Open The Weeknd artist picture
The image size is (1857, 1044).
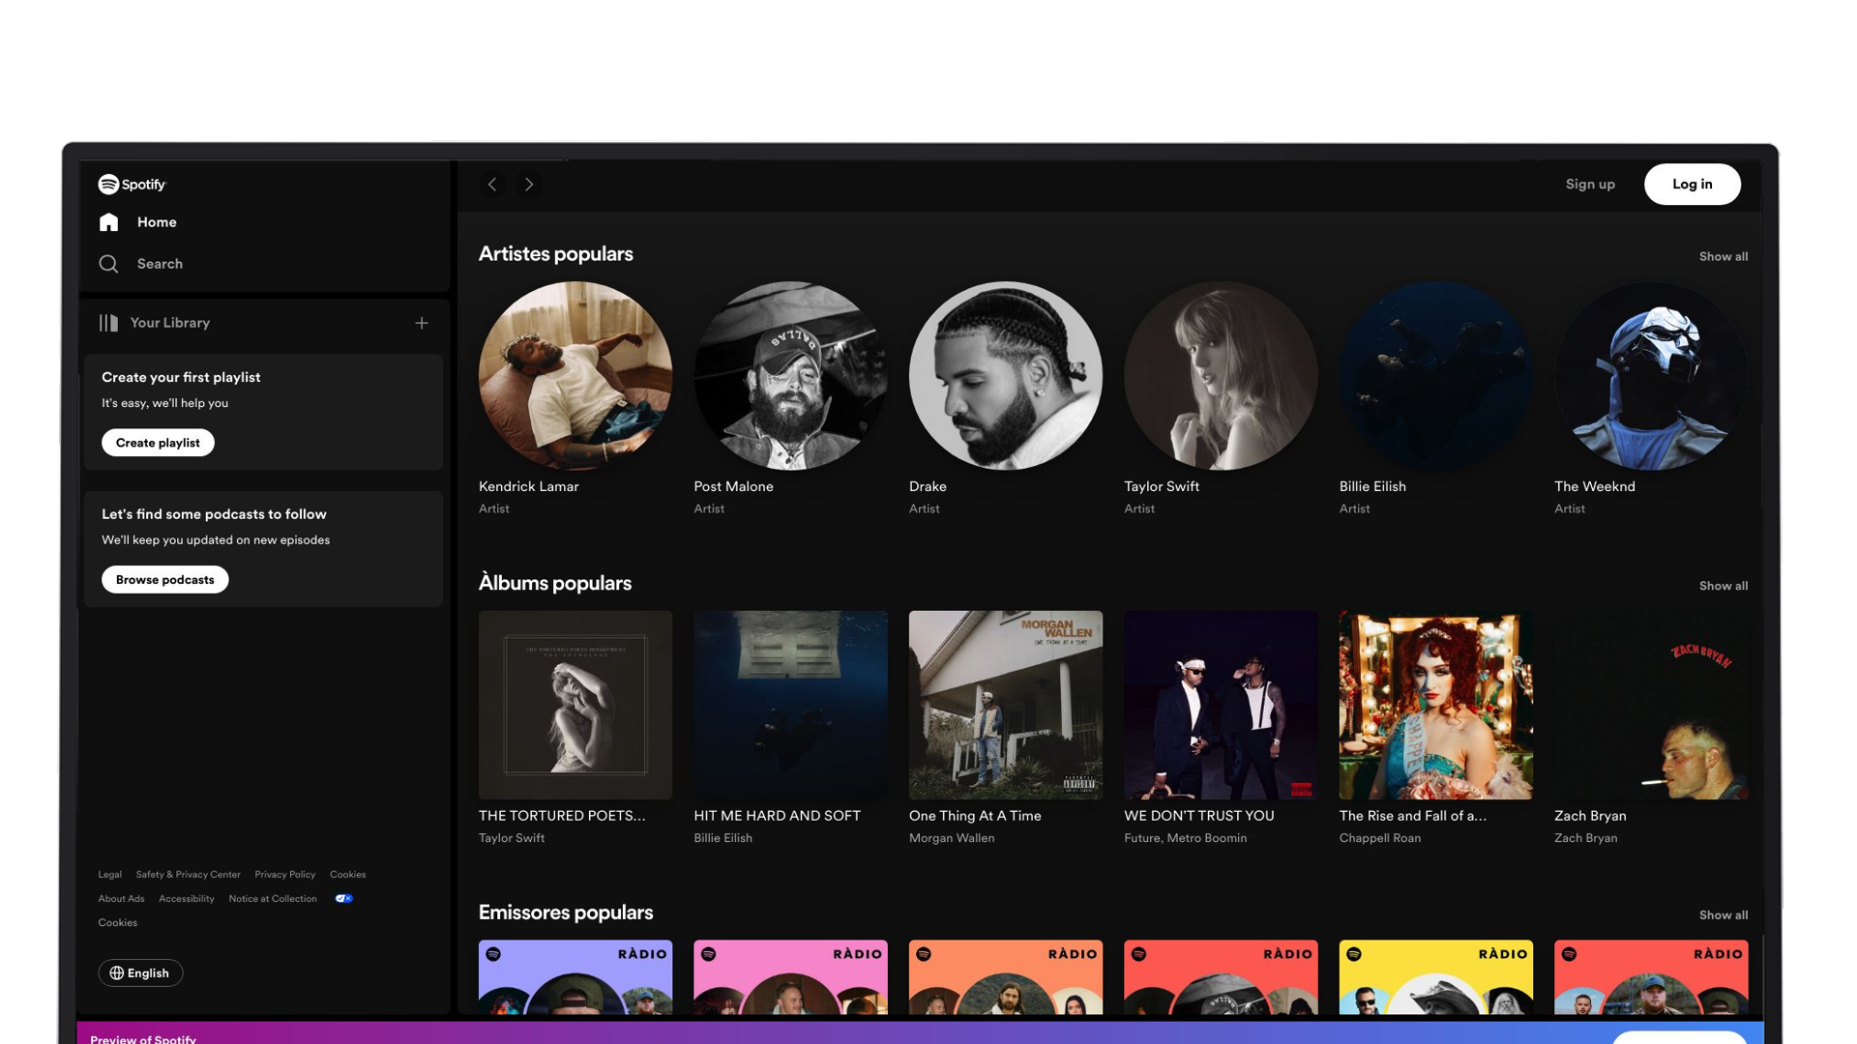point(1651,377)
